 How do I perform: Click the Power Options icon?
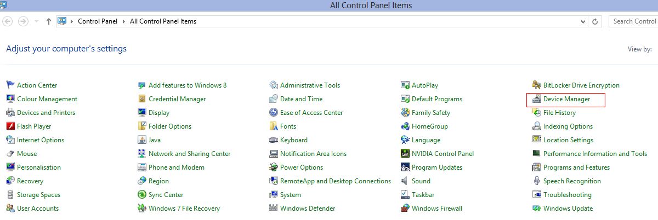(x=274, y=167)
